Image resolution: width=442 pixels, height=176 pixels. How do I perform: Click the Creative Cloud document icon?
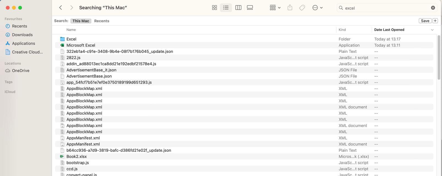[x=8, y=52]
